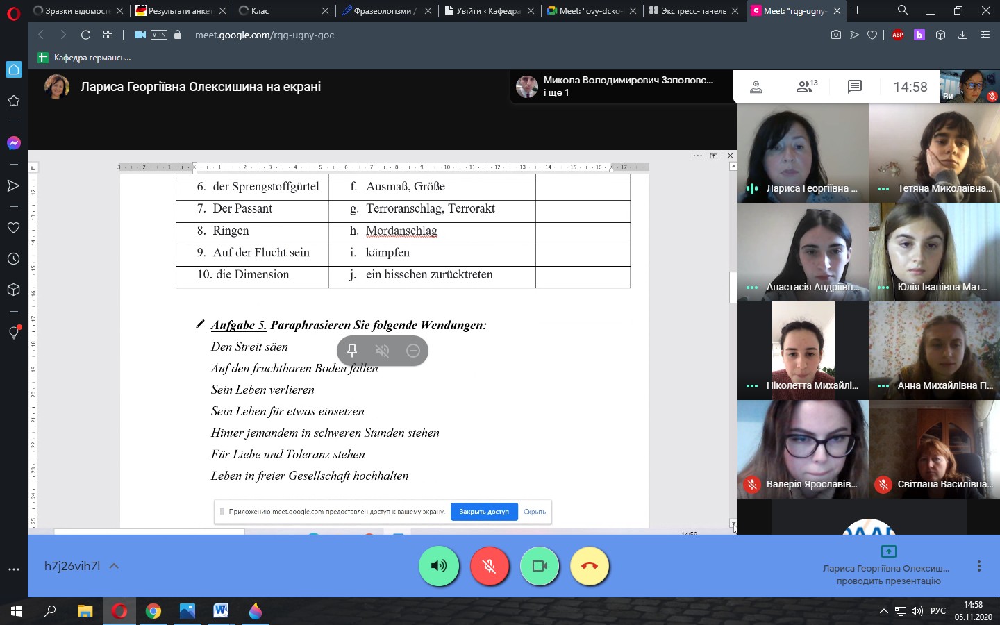This screenshot has width=1000, height=625.
Task: Click the remove participant minus icon
Action: (413, 351)
